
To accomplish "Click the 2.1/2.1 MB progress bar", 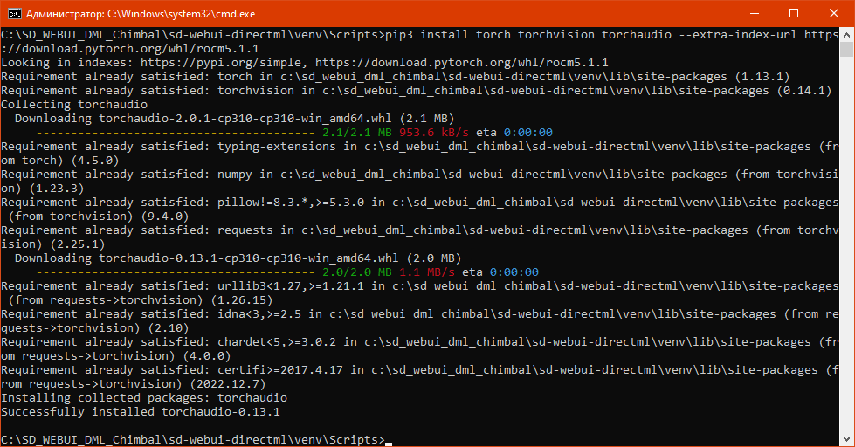I will 176,133.
